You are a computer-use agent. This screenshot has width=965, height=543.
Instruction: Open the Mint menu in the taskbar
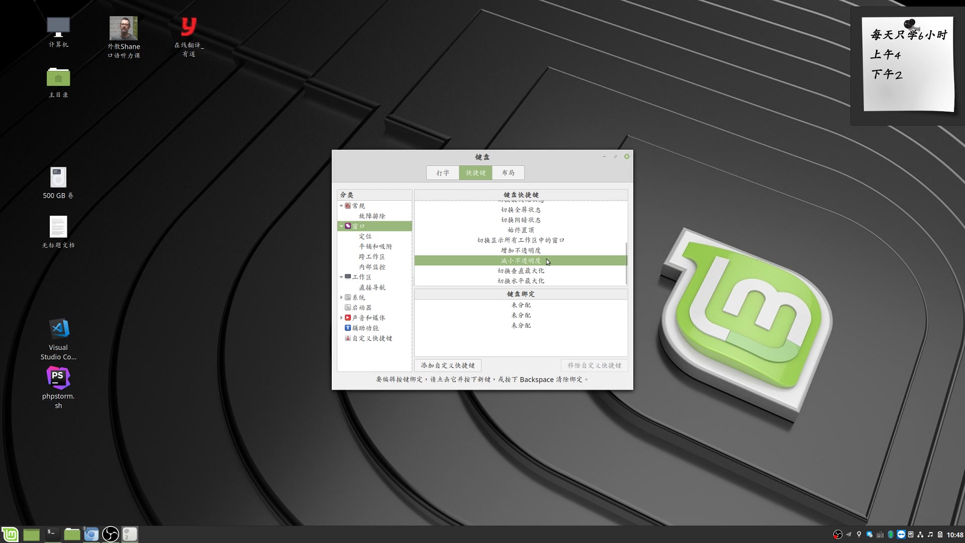10,534
